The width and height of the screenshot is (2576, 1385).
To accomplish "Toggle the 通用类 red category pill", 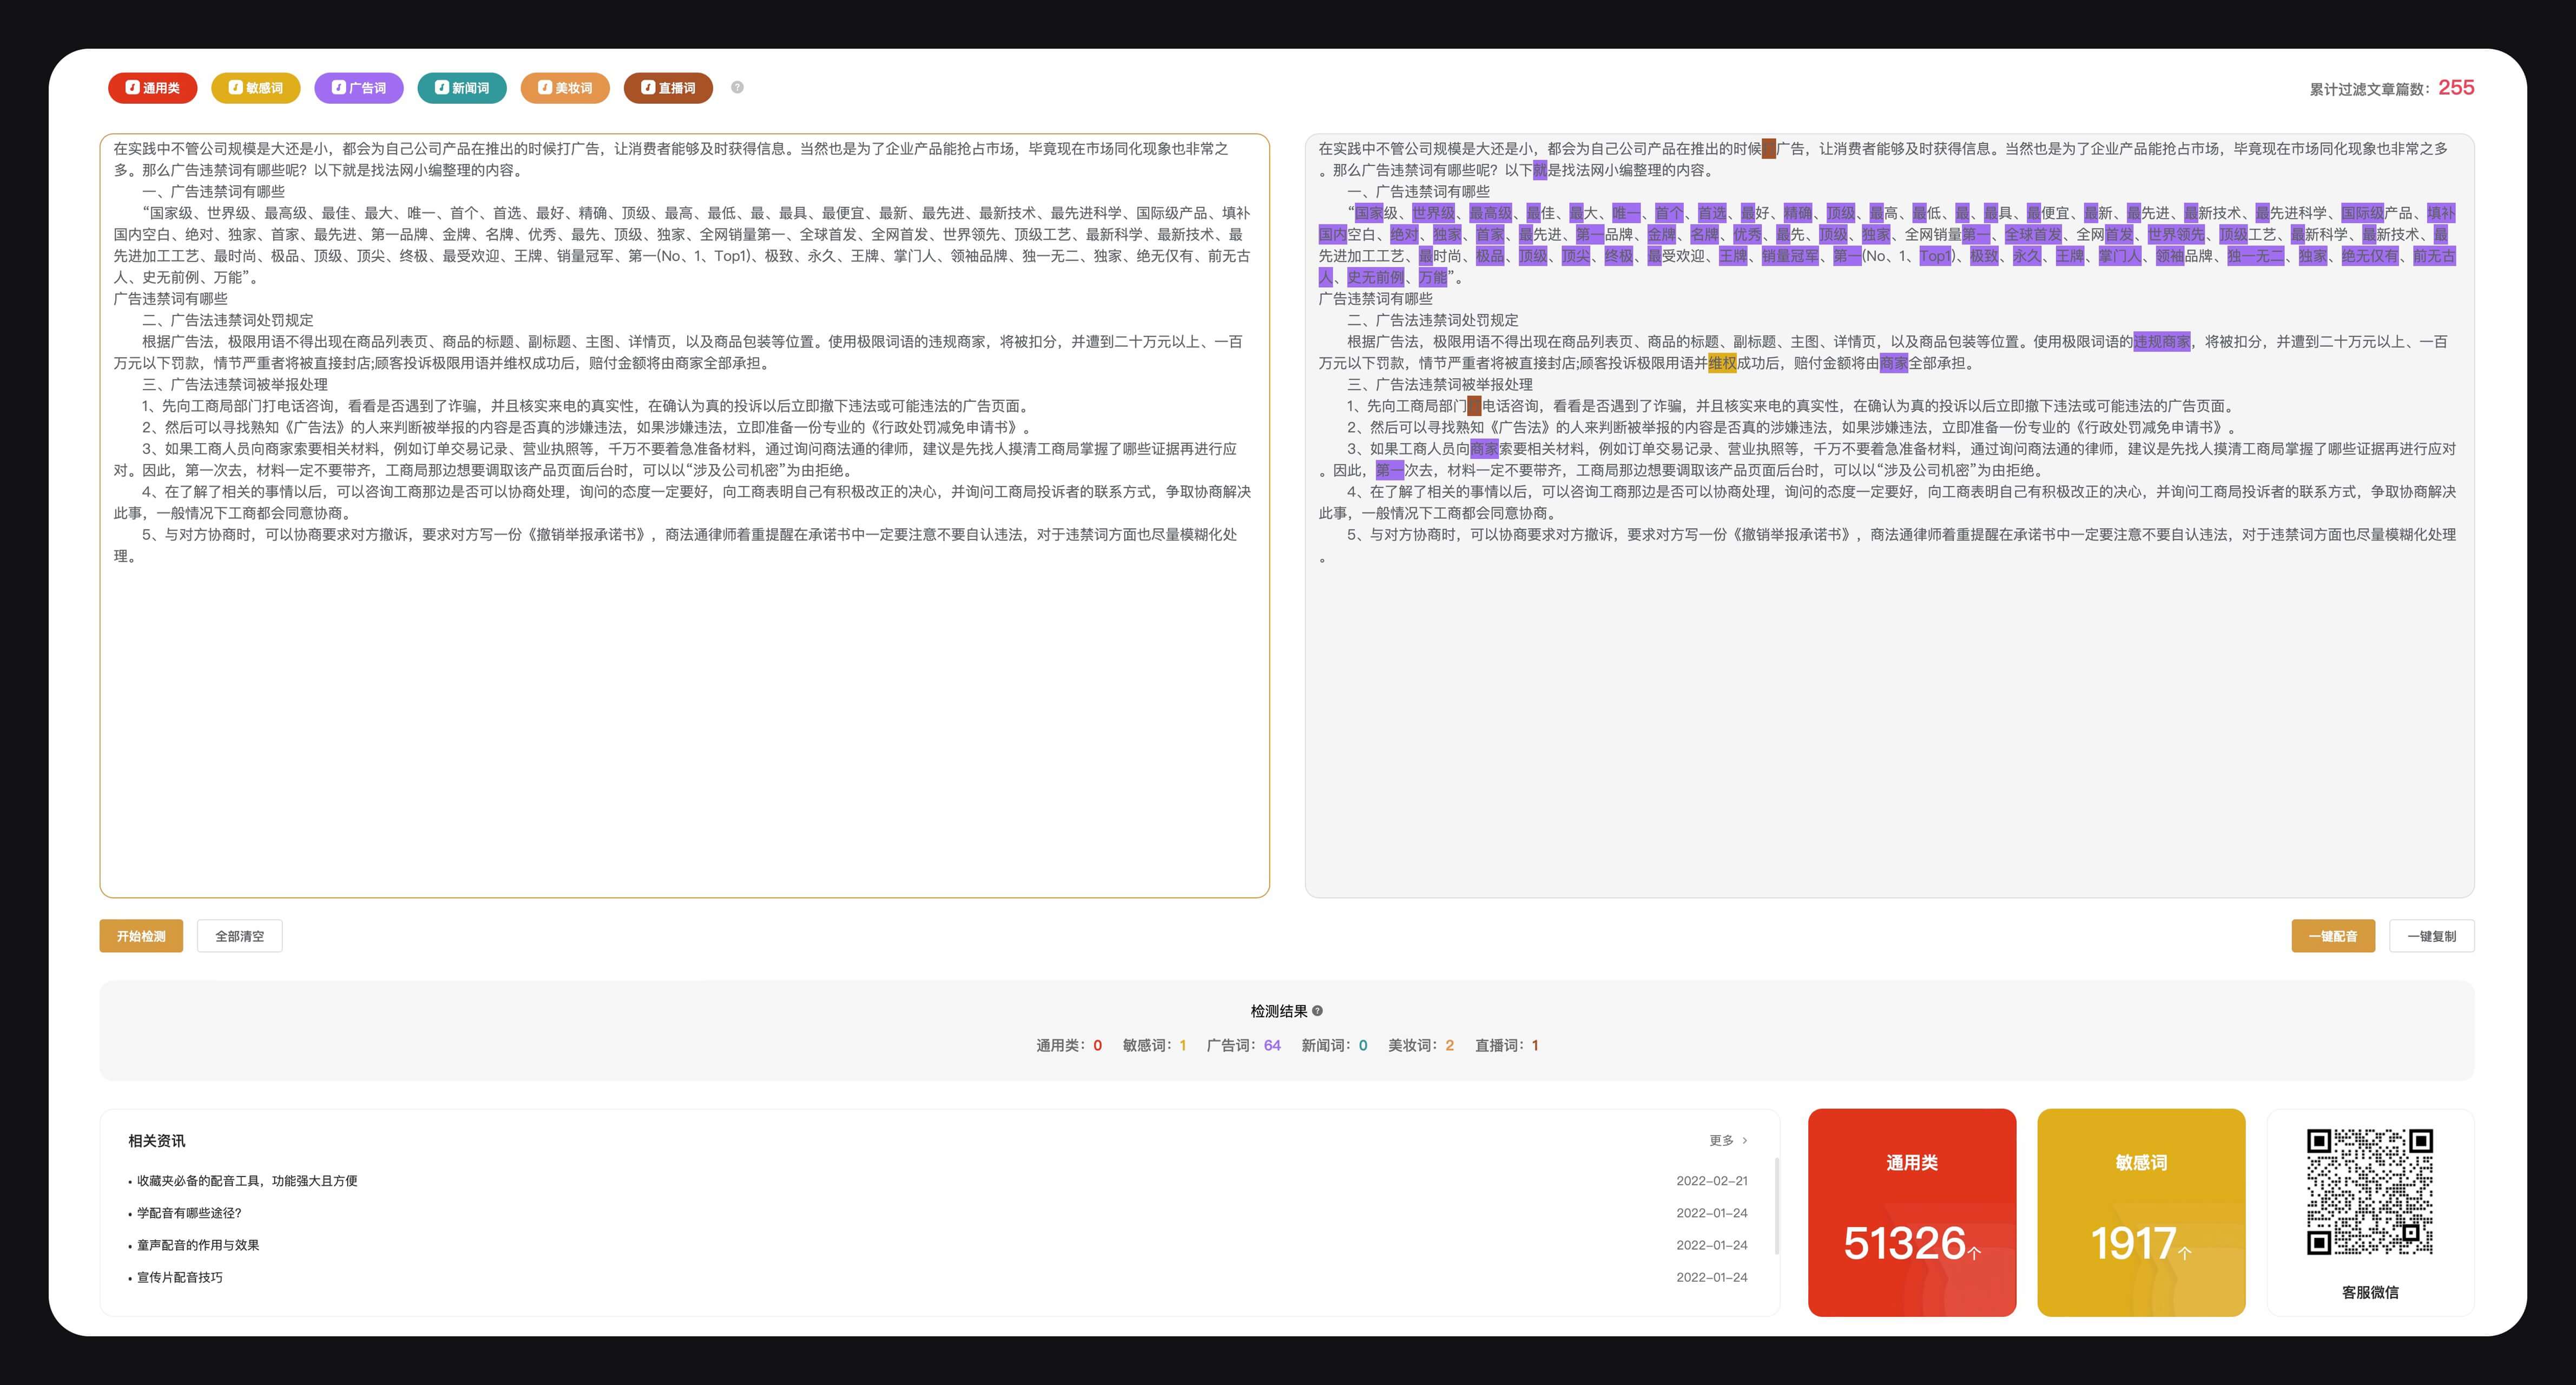I will [152, 88].
